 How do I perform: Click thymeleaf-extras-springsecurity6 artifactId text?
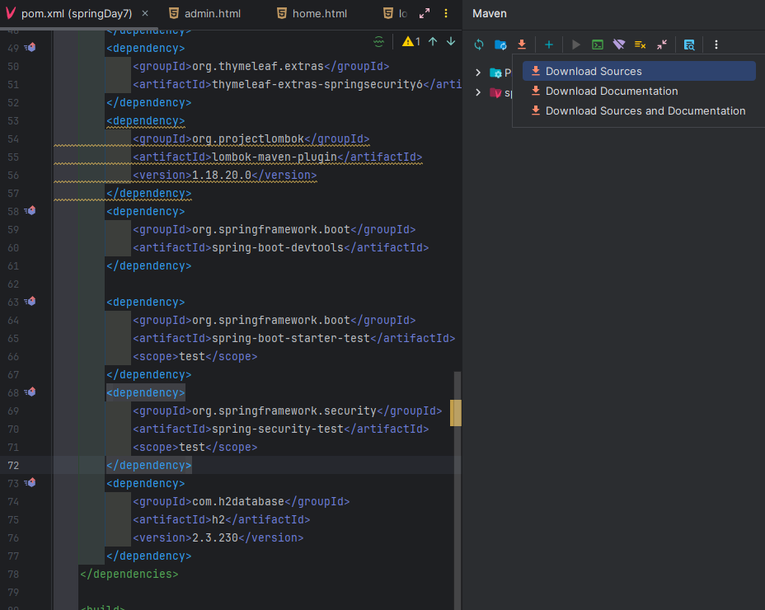click(317, 84)
